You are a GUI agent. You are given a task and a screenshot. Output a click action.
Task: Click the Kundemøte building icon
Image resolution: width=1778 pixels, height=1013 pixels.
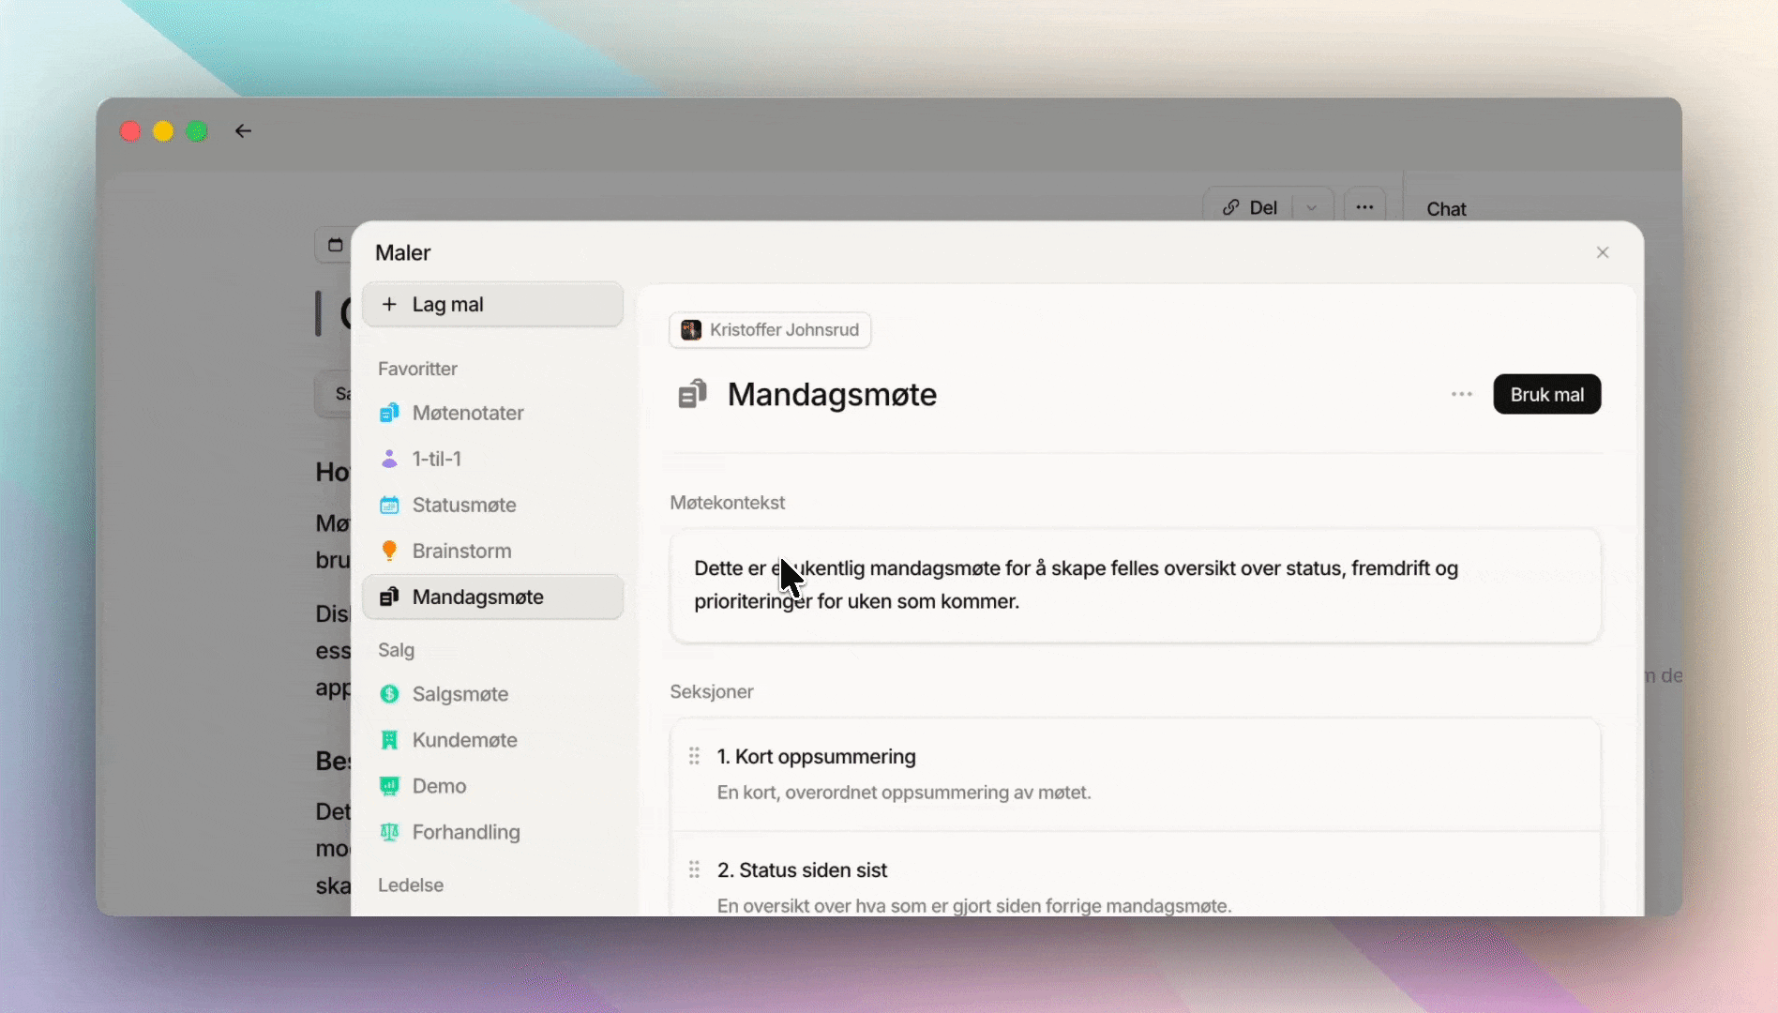[x=389, y=740]
